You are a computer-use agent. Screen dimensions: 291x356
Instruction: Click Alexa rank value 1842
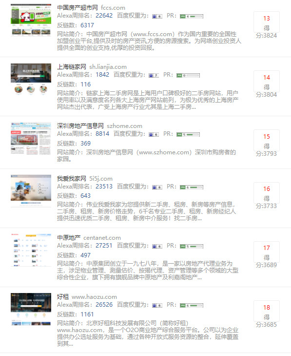click(x=102, y=75)
